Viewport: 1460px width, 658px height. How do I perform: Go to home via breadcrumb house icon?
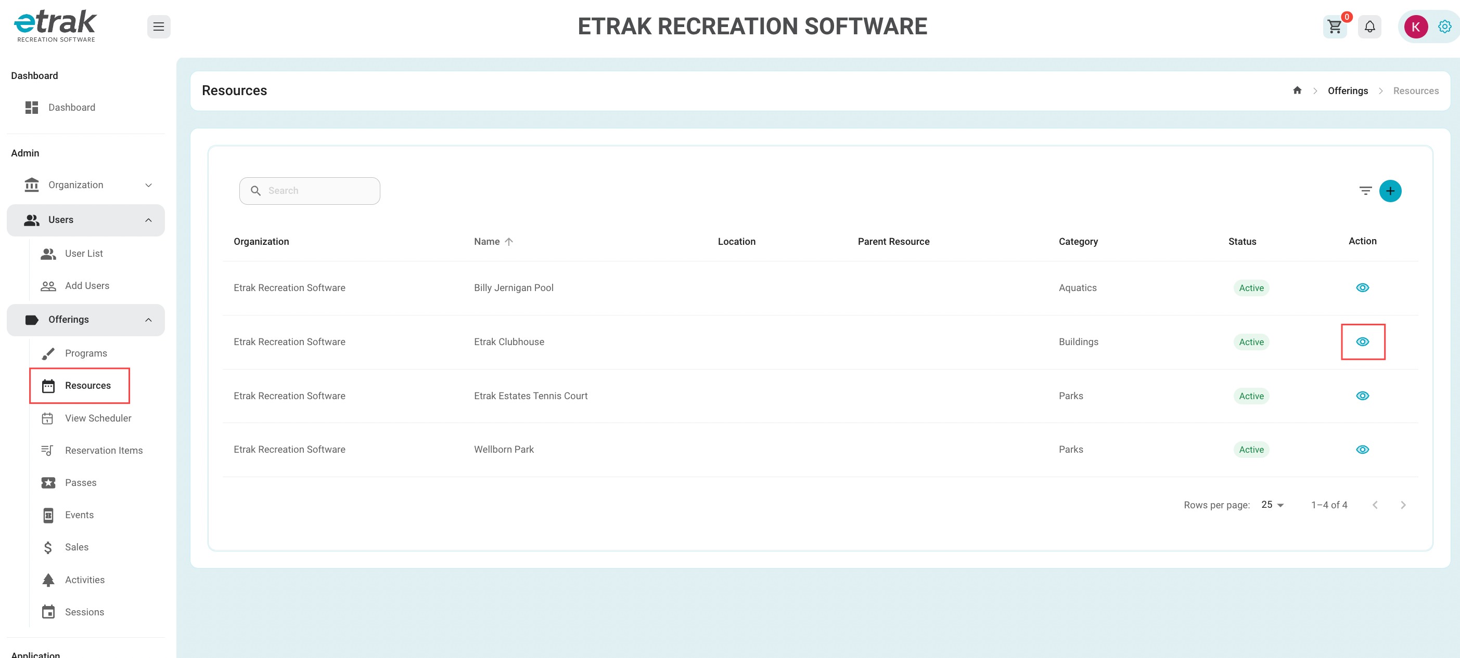tap(1297, 90)
